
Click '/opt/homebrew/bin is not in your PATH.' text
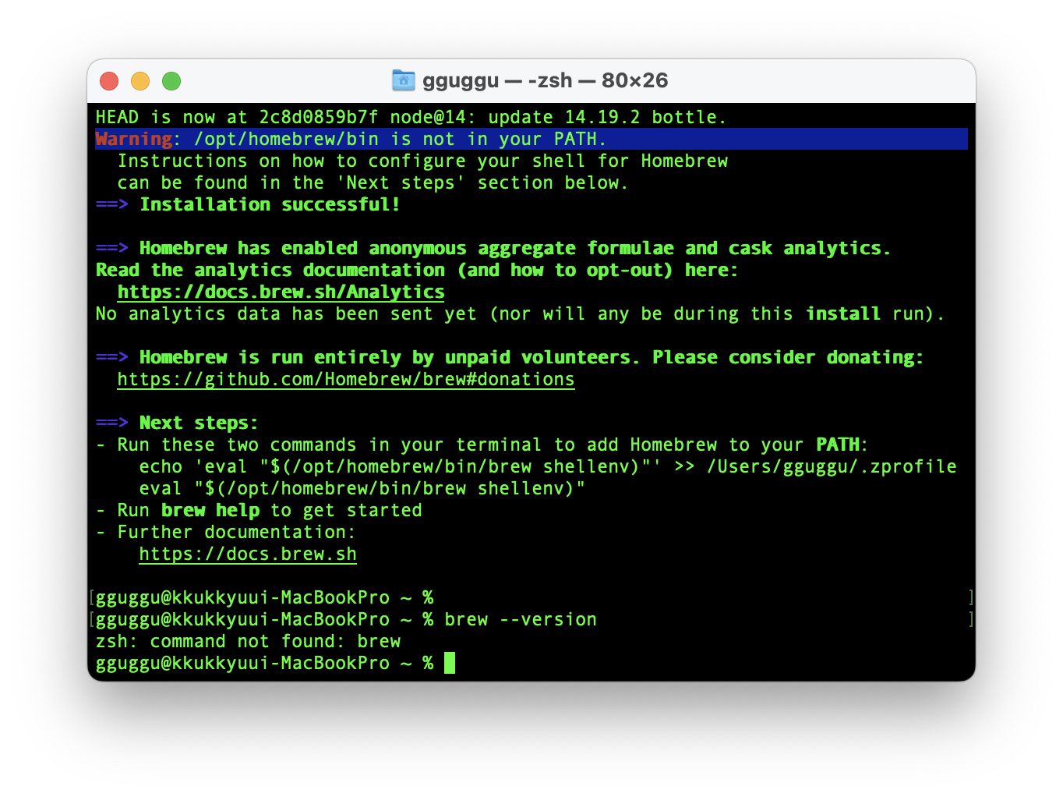400,139
